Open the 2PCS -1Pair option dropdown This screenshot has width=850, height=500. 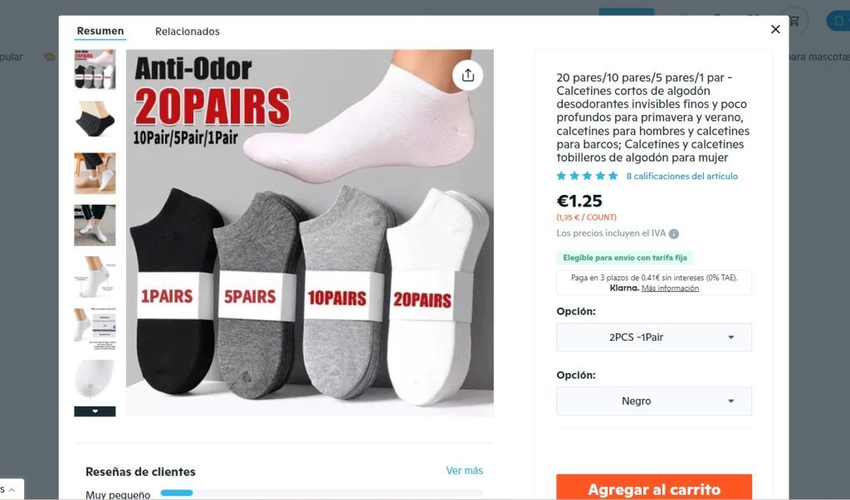click(x=654, y=337)
